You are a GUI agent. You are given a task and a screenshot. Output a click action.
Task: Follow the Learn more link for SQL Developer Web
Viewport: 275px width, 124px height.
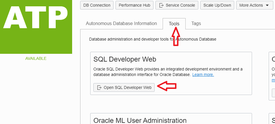click(x=203, y=75)
